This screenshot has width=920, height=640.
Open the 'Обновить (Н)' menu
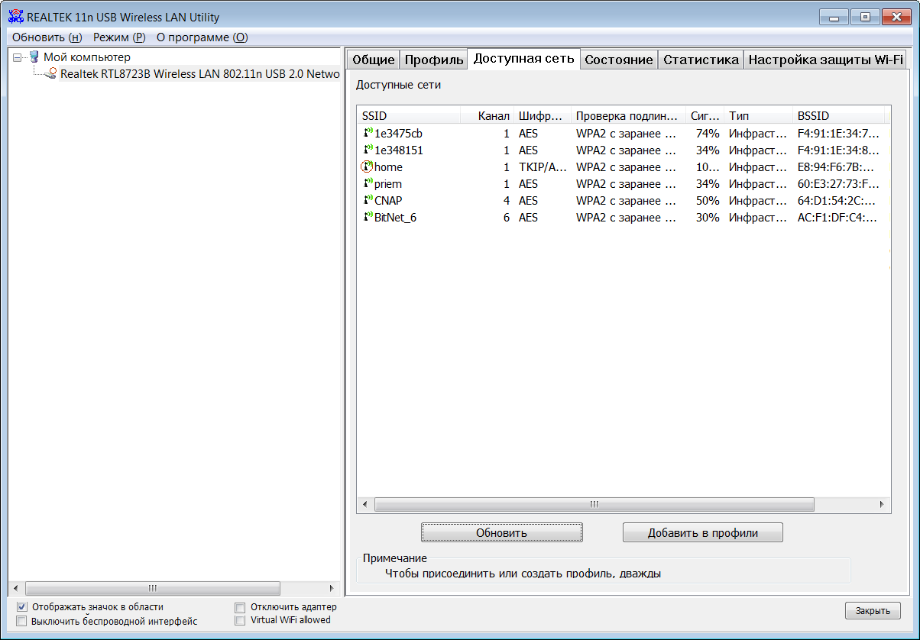(47, 37)
